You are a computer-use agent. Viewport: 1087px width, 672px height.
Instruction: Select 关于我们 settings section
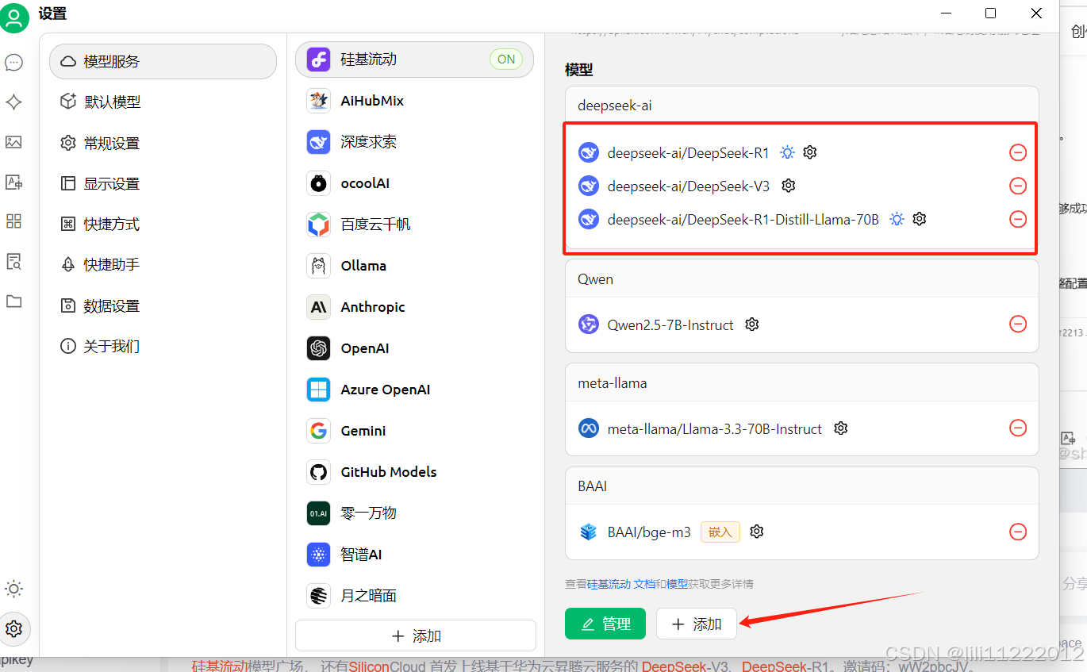(x=163, y=347)
